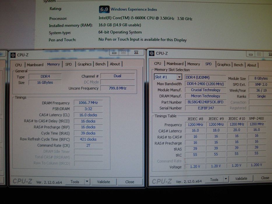Select Memory tab in left CPU-Z window
The image size is (272, 204).
[x=53, y=64]
